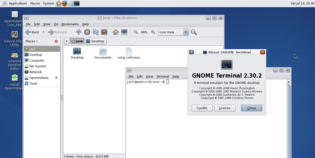This screenshot has height=158, width=315.
Task: Open Terminal window menu button
Action: tap(129, 70)
